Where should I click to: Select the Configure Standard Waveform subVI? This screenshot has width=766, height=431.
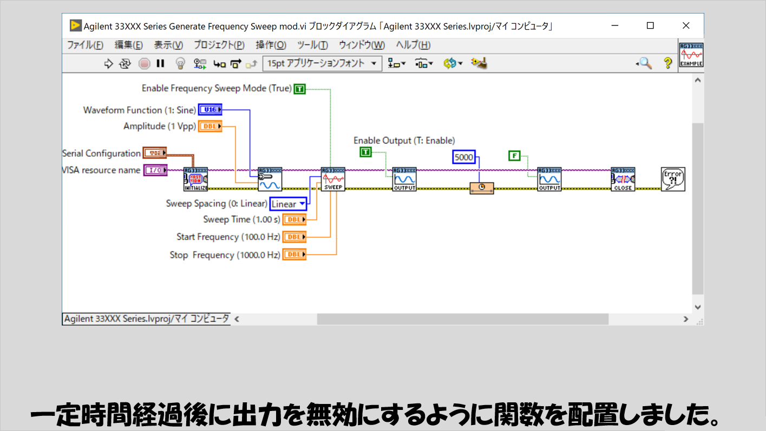[270, 179]
